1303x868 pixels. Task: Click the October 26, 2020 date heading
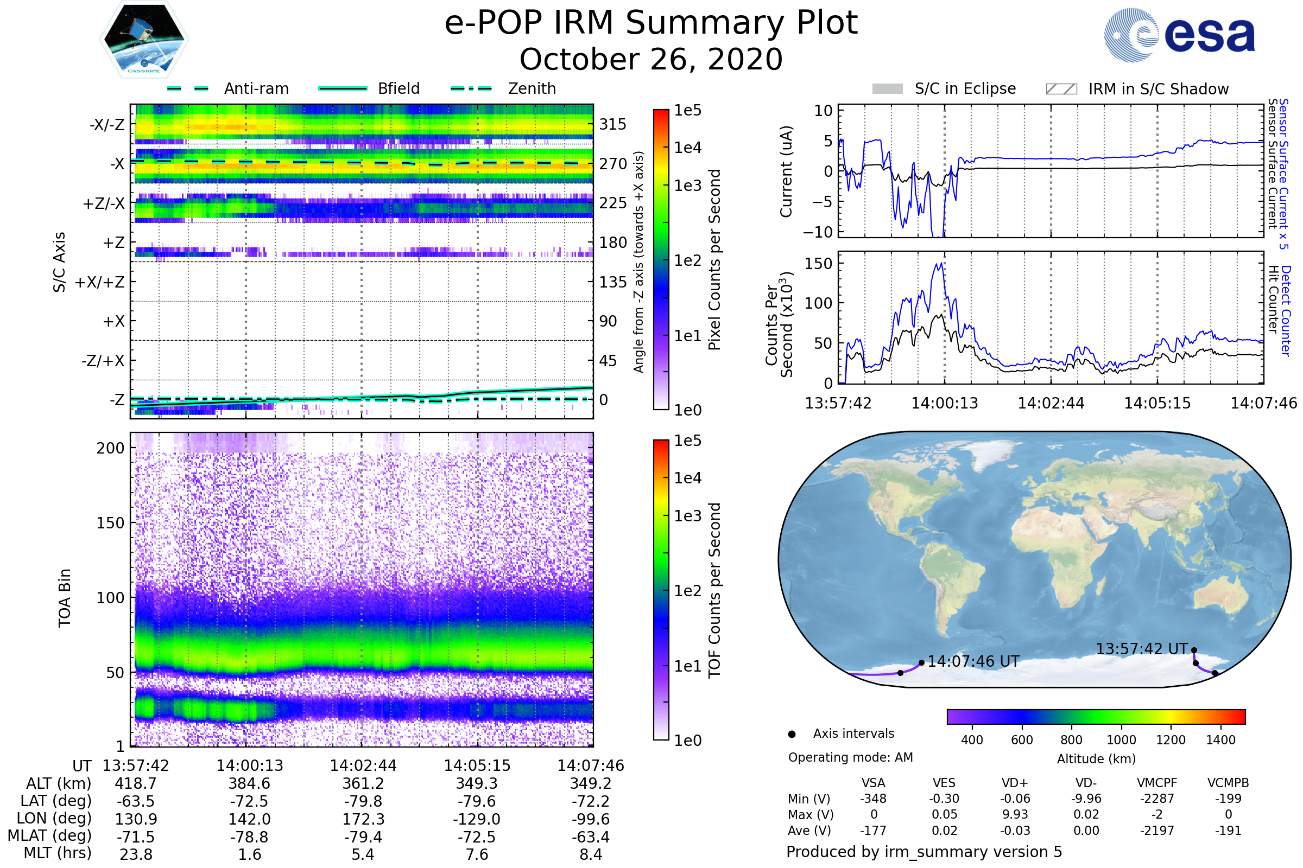click(651, 60)
